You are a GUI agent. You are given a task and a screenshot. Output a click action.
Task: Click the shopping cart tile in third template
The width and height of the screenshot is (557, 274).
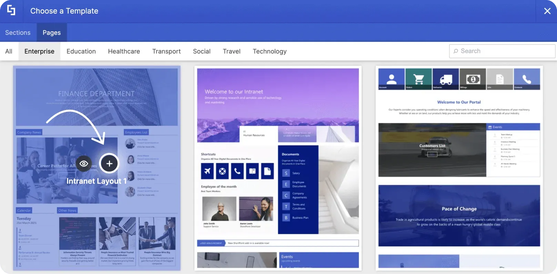(418, 79)
